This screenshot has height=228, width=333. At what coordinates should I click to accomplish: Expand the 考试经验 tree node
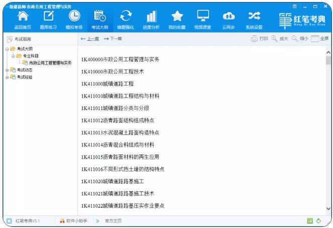pos(7,77)
